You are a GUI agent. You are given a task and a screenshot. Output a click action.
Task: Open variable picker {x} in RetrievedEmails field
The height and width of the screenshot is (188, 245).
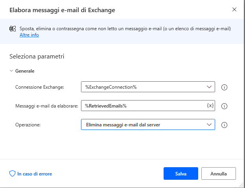click(210, 106)
